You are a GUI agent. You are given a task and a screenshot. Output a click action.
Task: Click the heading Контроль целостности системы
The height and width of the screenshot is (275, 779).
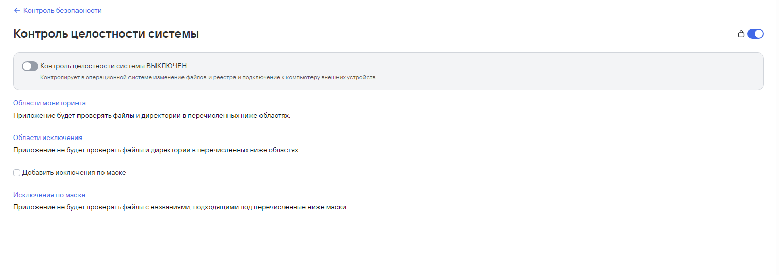click(106, 34)
